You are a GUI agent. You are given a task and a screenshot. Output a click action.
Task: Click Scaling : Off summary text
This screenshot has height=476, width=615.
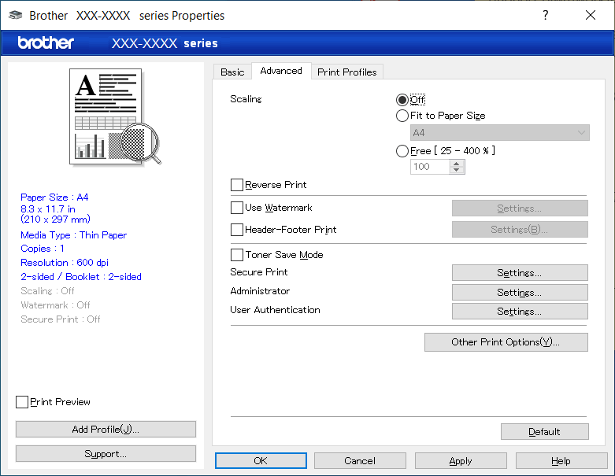pyautogui.click(x=47, y=290)
